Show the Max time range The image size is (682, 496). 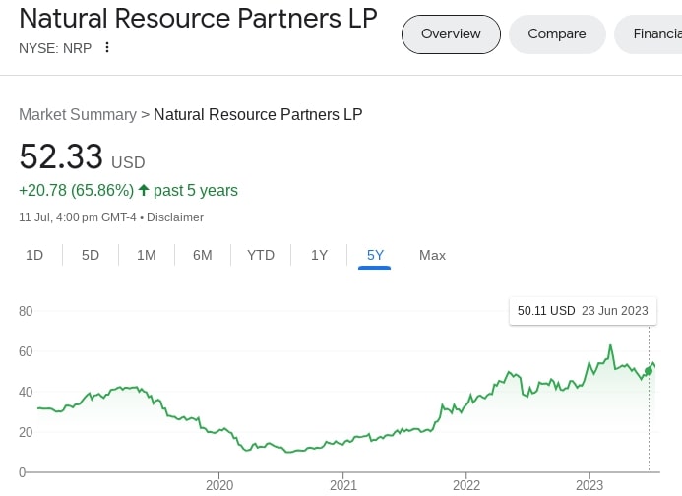click(432, 255)
